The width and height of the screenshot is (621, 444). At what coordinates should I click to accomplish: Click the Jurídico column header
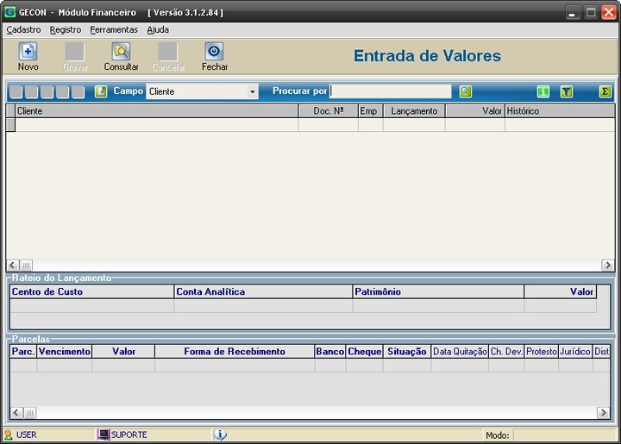click(575, 352)
